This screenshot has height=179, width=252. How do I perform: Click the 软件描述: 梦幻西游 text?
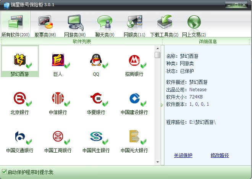(187, 82)
